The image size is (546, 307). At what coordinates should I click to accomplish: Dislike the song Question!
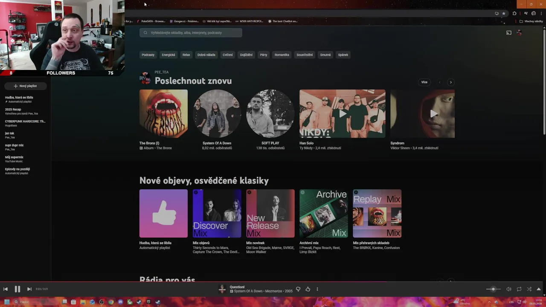[298, 289]
